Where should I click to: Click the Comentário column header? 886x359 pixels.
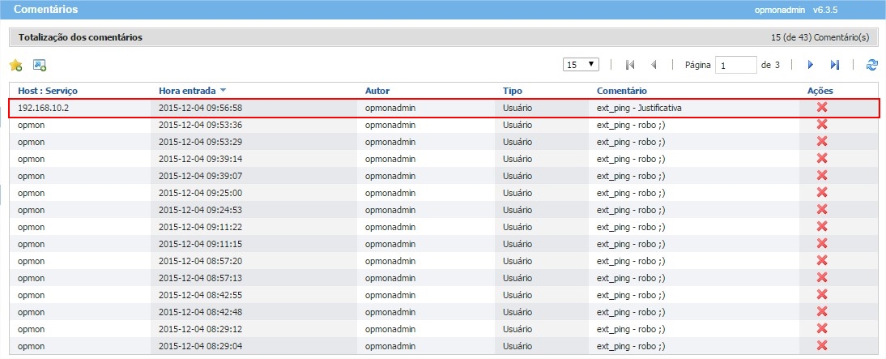[621, 91]
